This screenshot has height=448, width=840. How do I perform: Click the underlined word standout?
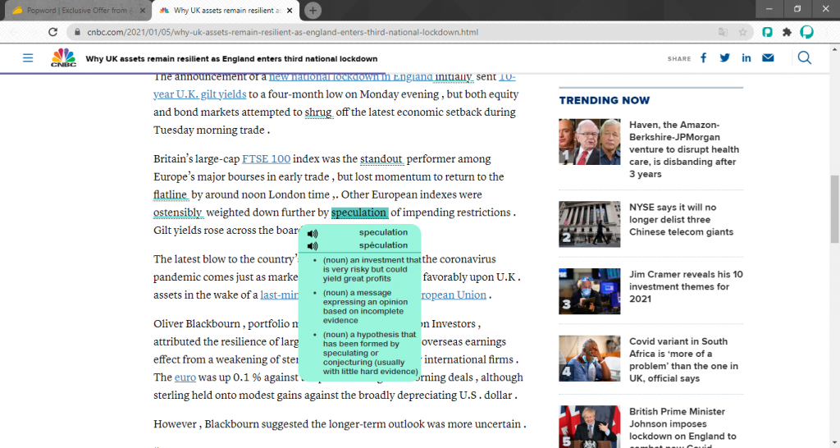[x=381, y=158]
